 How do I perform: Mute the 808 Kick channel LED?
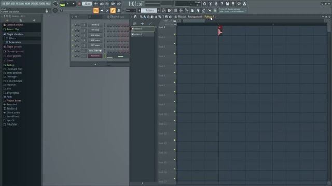(73, 25)
